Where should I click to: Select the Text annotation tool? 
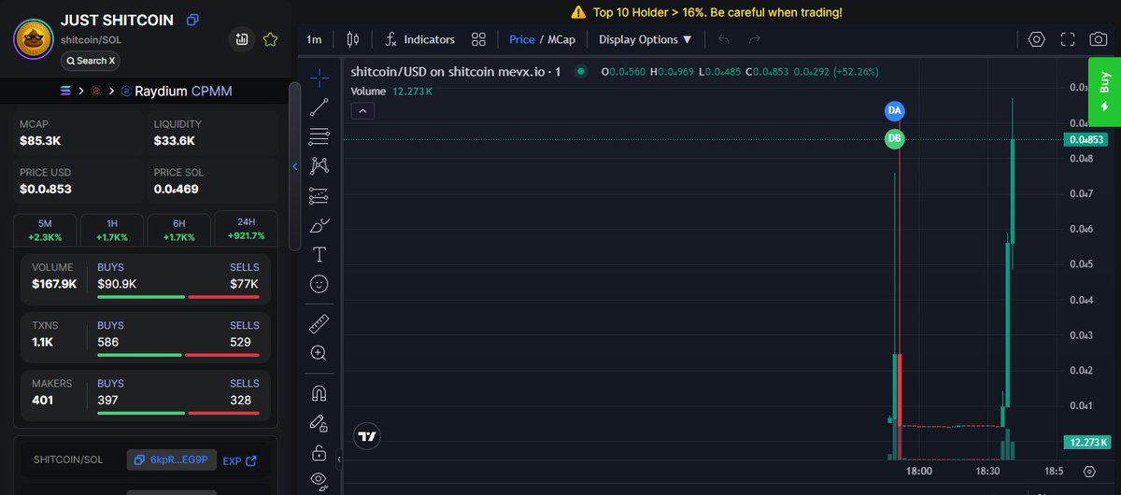coord(319,254)
